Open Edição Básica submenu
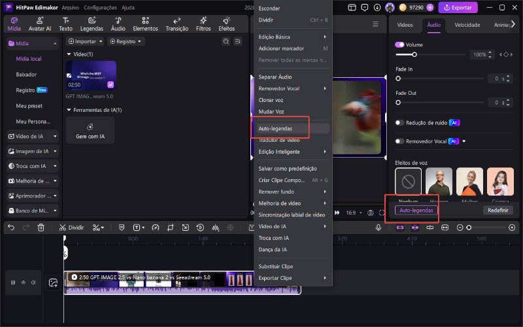523x327 pixels. (292, 37)
